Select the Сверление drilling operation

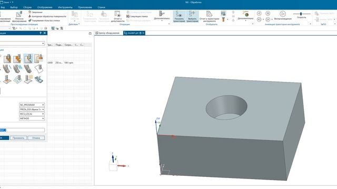coord(35,12)
